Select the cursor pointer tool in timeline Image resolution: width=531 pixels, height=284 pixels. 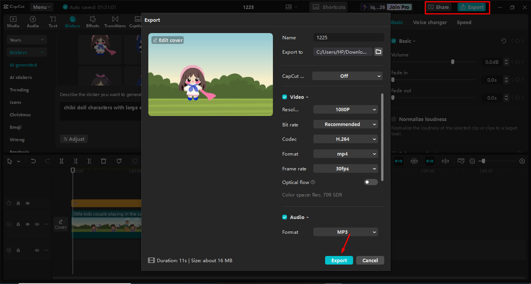pos(10,161)
